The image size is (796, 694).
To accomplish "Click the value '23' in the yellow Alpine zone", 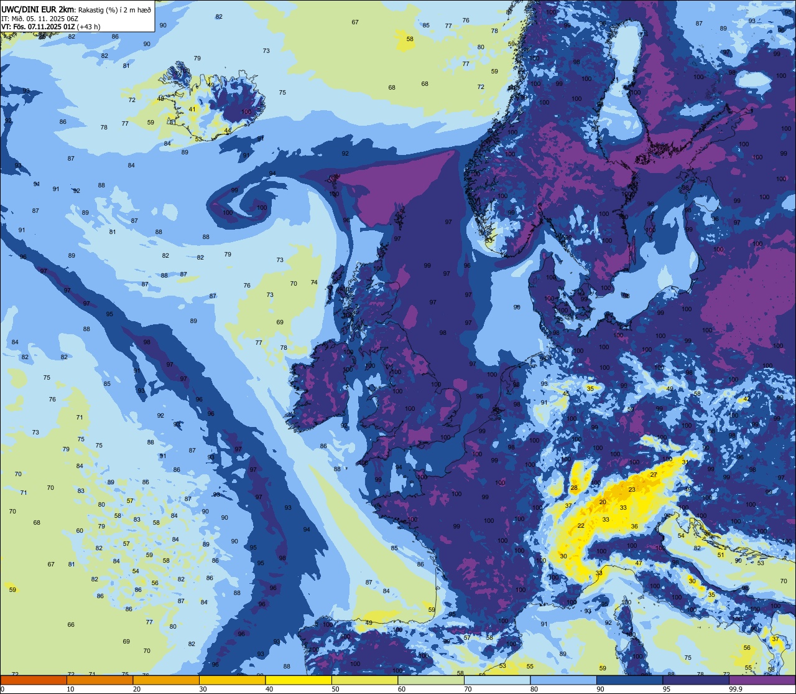I will [632, 490].
